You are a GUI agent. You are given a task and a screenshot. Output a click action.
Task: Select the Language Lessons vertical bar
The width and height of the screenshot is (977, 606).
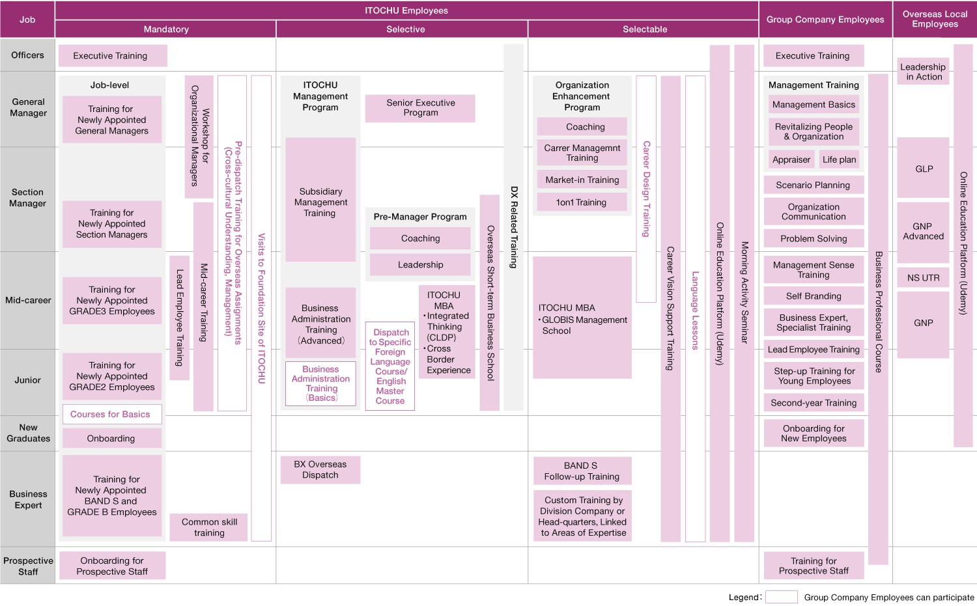pos(696,309)
